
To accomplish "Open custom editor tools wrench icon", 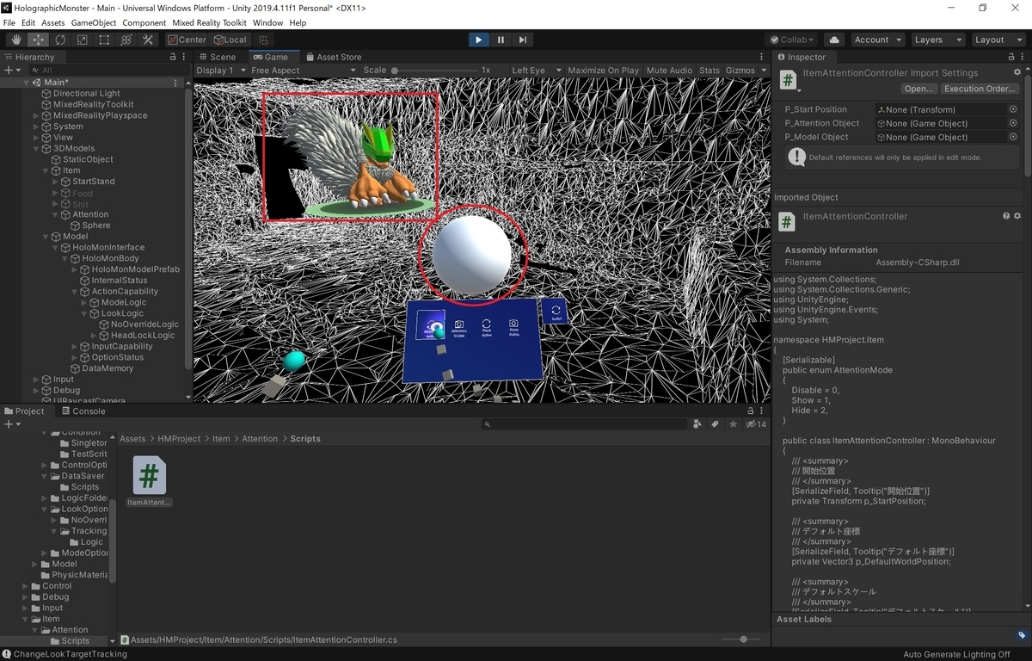I will [x=148, y=40].
